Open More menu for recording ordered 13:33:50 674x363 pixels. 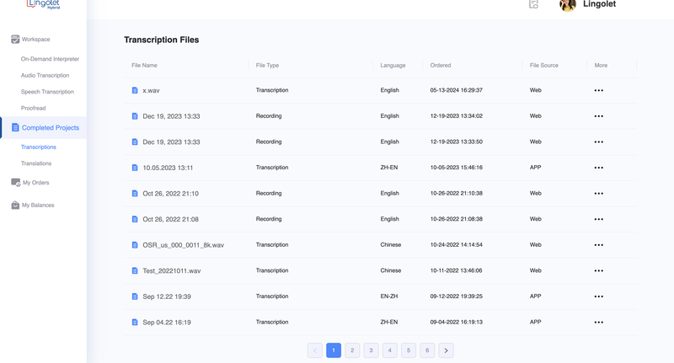(x=599, y=142)
